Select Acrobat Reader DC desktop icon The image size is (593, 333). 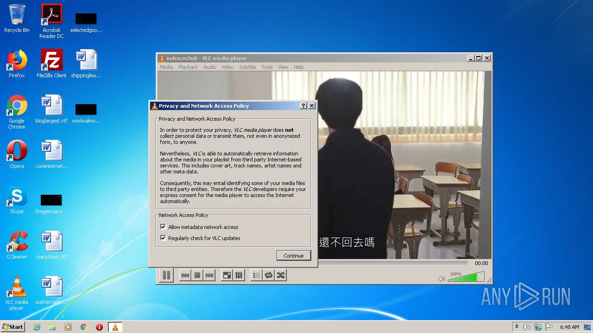(x=51, y=21)
